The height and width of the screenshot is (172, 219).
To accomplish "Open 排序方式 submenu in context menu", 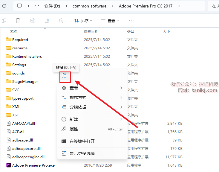I will pyautogui.click(x=92, y=98).
